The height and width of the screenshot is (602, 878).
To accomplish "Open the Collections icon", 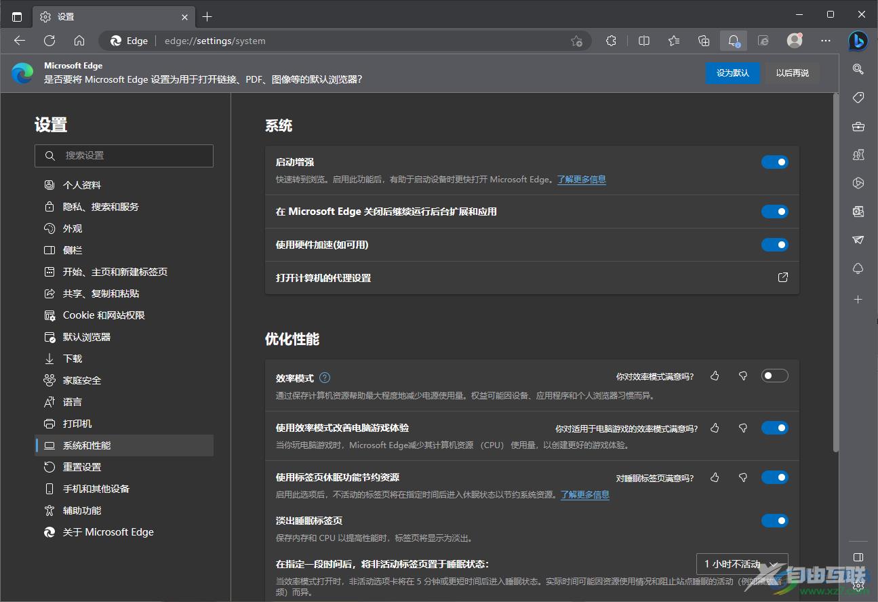I will tap(704, 41).
